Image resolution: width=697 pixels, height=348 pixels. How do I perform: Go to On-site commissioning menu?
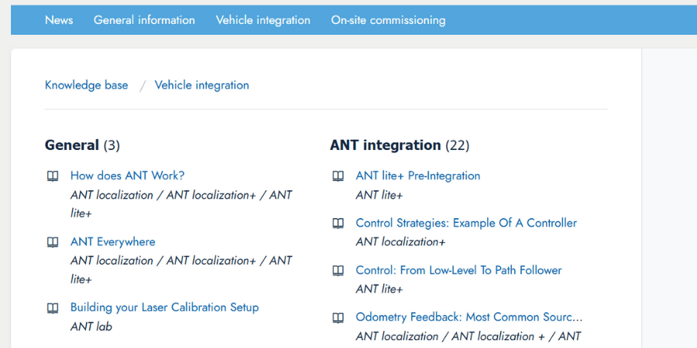click(388, 20)
